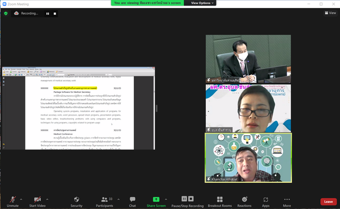340x209 pixels.
Task: Open the Apps panel
Action: pos(266,199)
